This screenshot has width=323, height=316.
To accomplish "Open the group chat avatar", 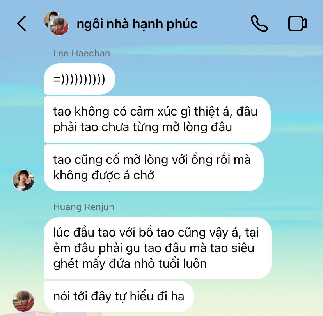I will pyautogui.click(x=56, y=23).
